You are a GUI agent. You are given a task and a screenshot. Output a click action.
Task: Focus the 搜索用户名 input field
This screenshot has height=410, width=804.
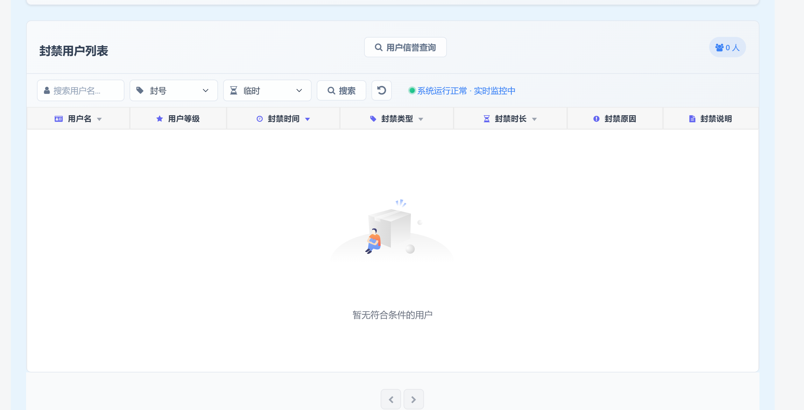81,91
